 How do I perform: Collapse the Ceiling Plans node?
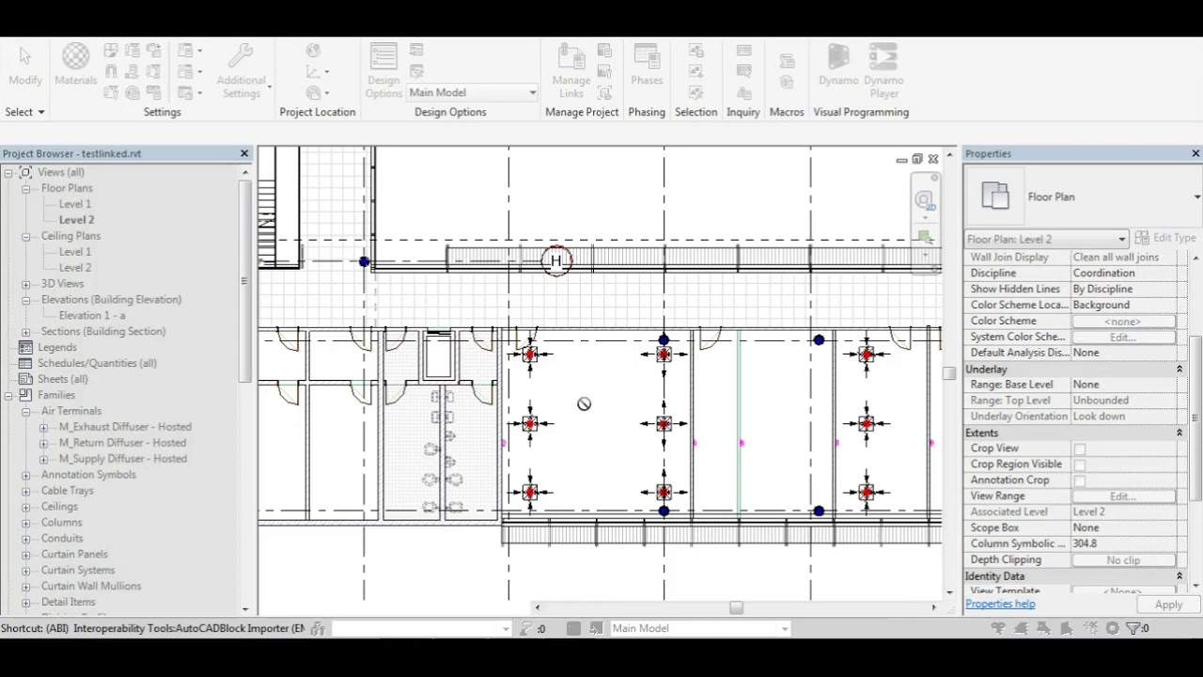click(x=26, y=236)
